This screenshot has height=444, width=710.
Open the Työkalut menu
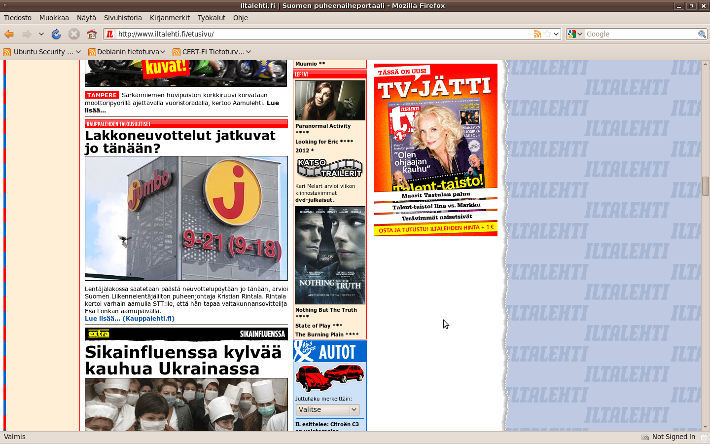click(212, 18)
